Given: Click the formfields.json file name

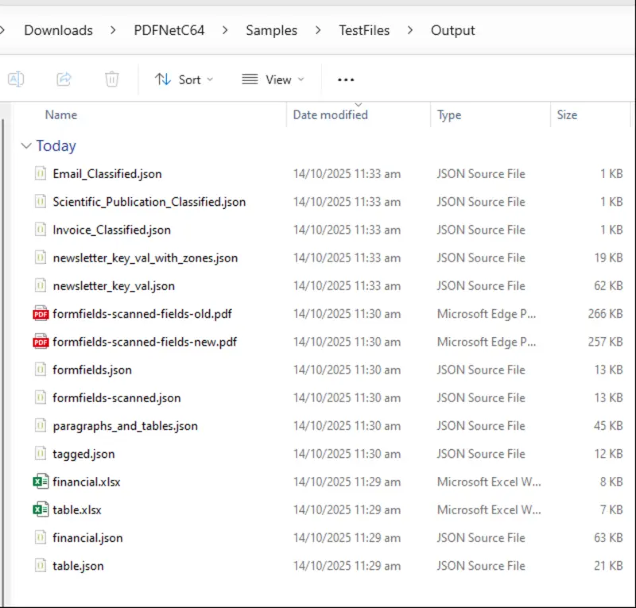Looking at the screenshot, I should click(x=92, y=370).
